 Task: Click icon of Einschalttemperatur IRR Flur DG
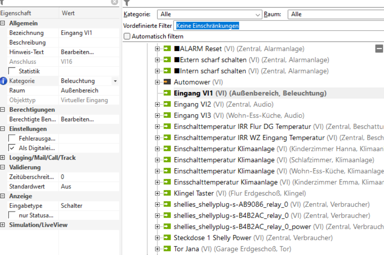point(167,126)
